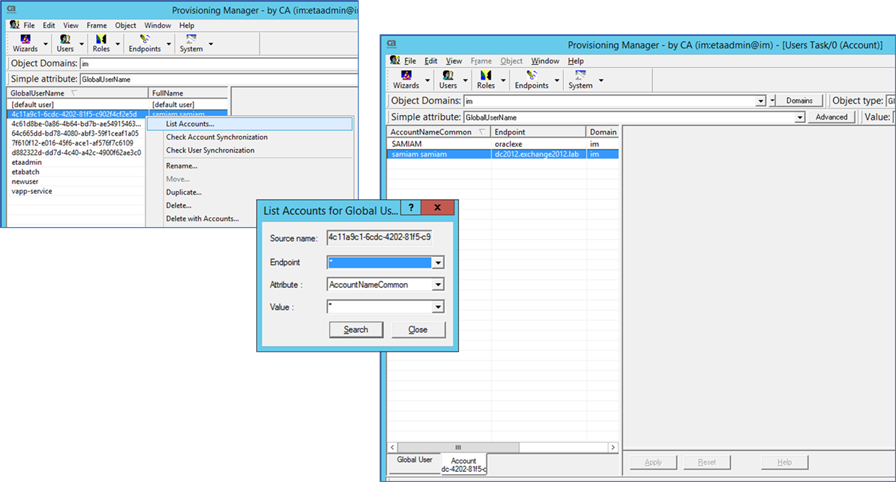Open Help menu in right window
This screenshot has width=896, height=482.
(x=575, y=61)
